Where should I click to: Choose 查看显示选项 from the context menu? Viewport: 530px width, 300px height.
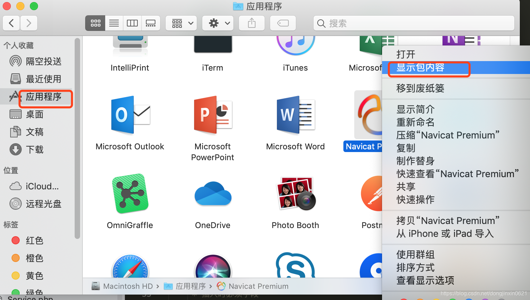456,280
